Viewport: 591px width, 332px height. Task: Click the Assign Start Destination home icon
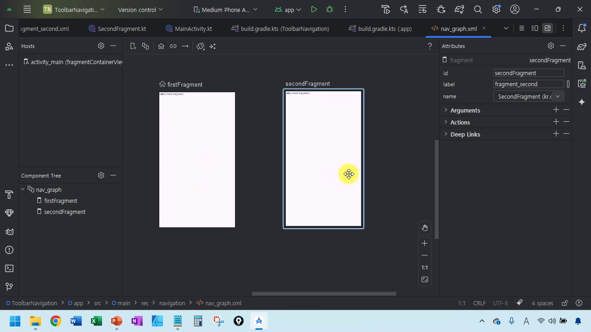161,46
